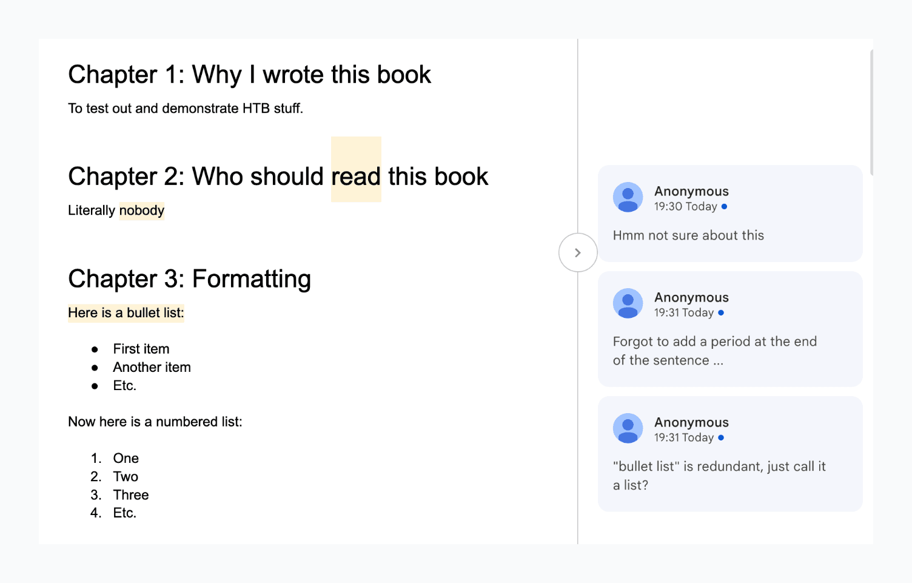Click the avatar on the 'bullet list' comment
Viewport: 912px width, 583px height.
point(628,428)
